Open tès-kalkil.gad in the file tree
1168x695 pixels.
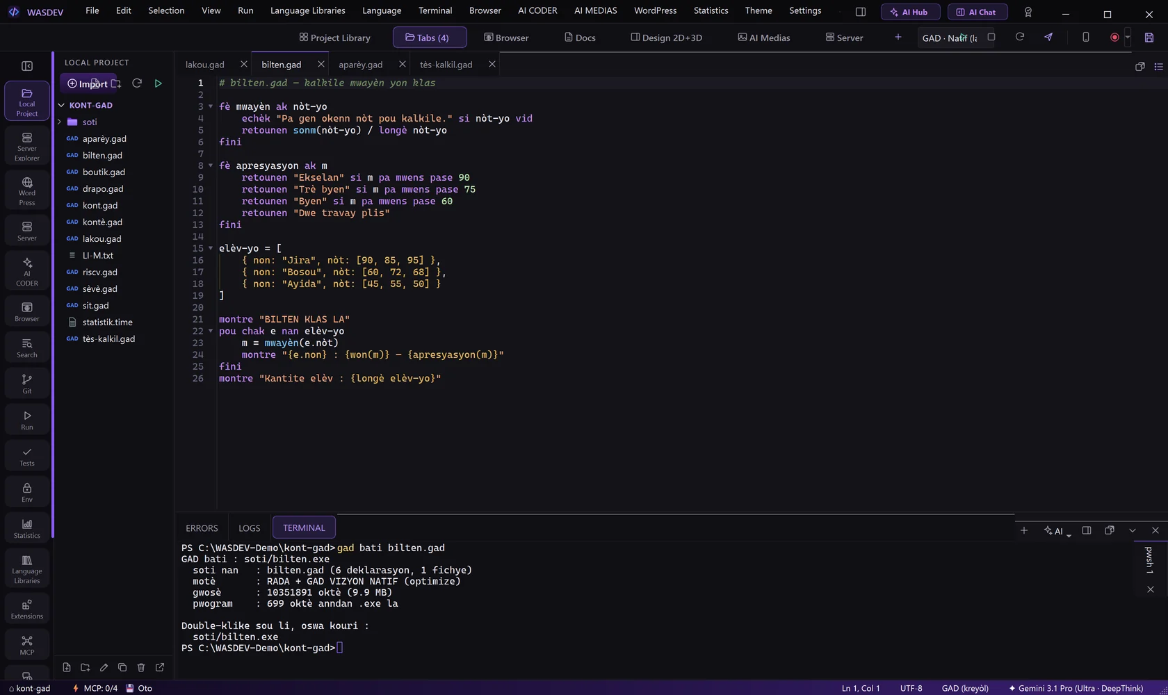tap(108, 339)
